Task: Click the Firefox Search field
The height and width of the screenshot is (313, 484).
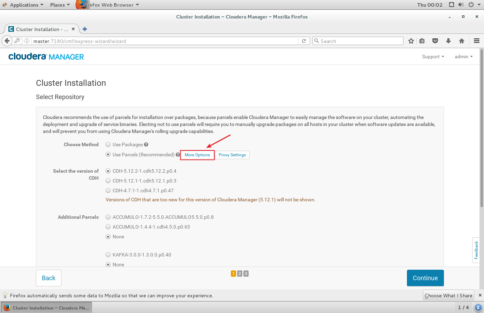Action: coord(358,41)
